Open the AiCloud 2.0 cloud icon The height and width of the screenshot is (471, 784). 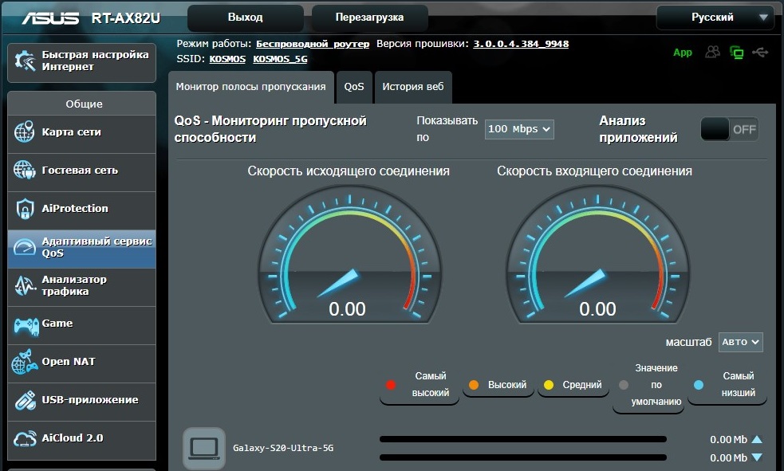25,438
